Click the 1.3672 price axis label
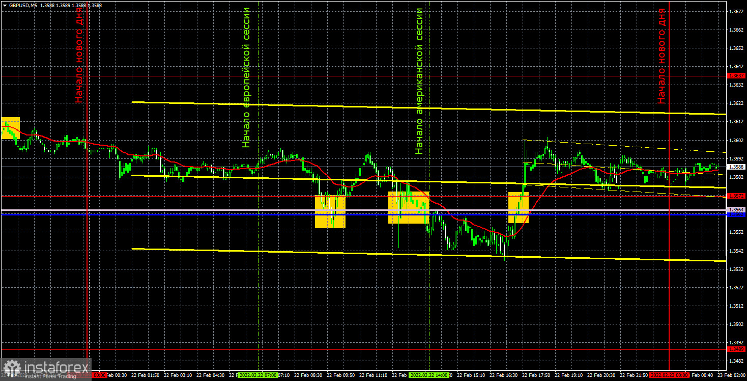Screen dimensions: 747x381 737,11
